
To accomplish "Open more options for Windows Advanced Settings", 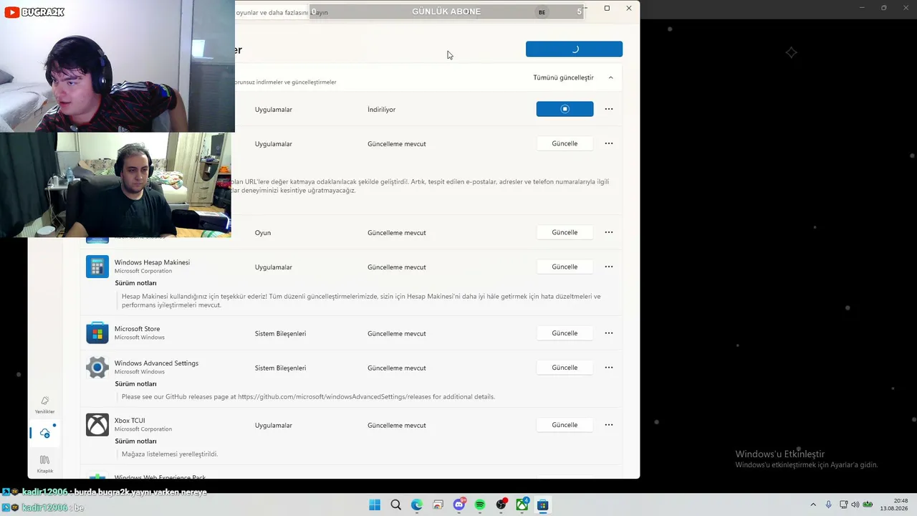I will click(609, 368).
